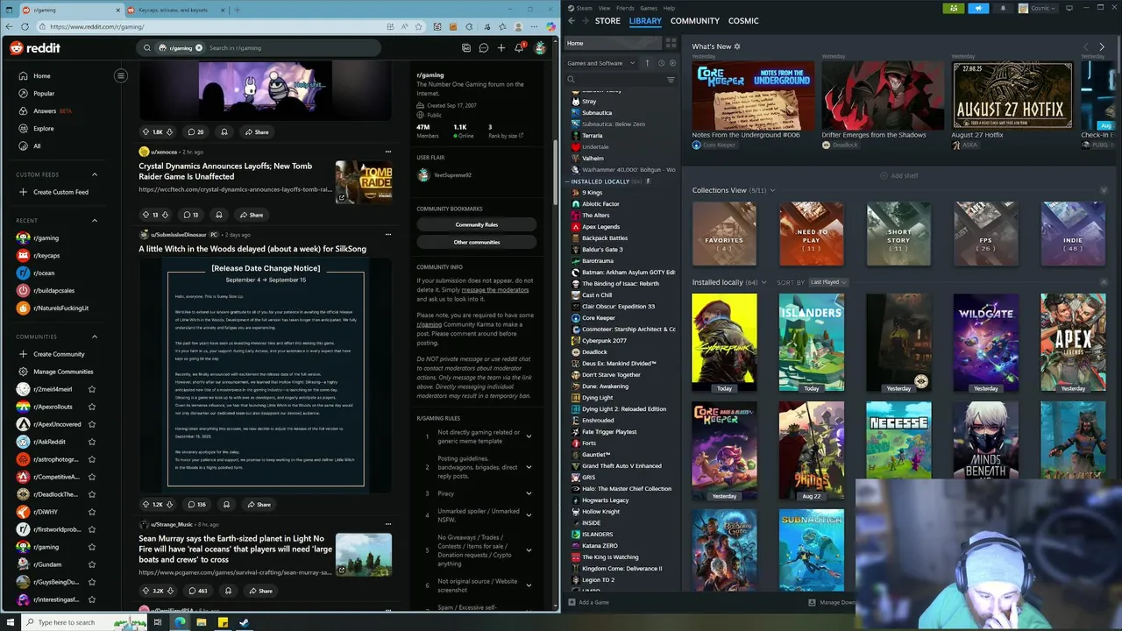The height and width of the screenshot is (631, 1122).
Task: Toggle favorite star for r/Gundam
Action: tap(91, 564)
